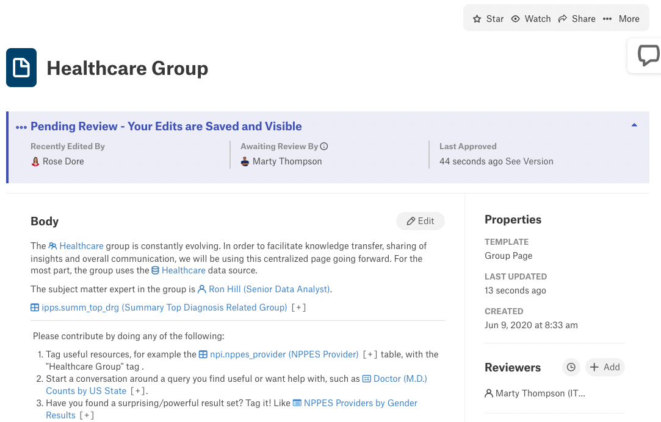Click the group icon before Healthcare
Screen dimensions: 661x422
[x=52, y=246]
